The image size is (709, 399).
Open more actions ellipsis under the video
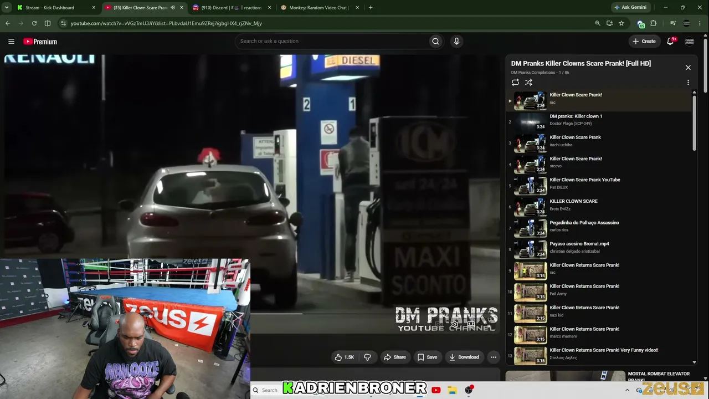(x=494, y=357)
